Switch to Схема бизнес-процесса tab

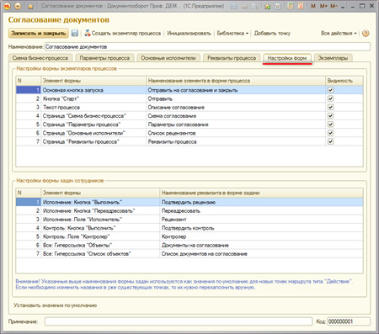coord(40,58)
